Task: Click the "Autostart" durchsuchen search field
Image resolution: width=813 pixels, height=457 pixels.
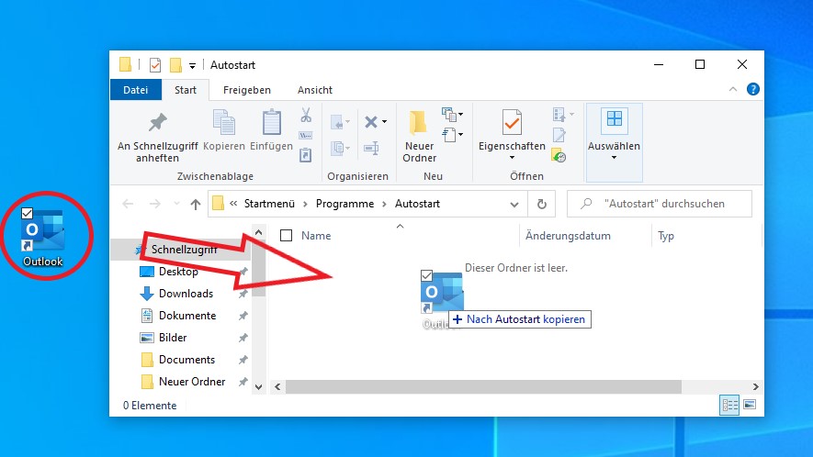Action: [660, 204]
